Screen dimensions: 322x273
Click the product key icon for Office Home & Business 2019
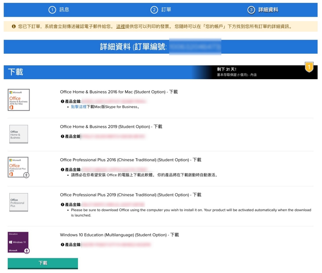click(62, 136)
